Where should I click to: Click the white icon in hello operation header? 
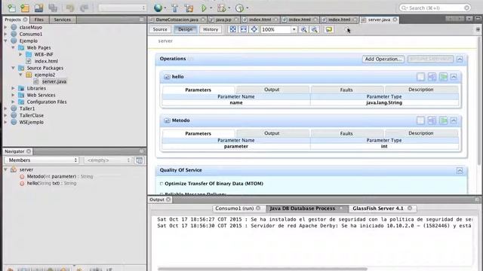[420, 77]
